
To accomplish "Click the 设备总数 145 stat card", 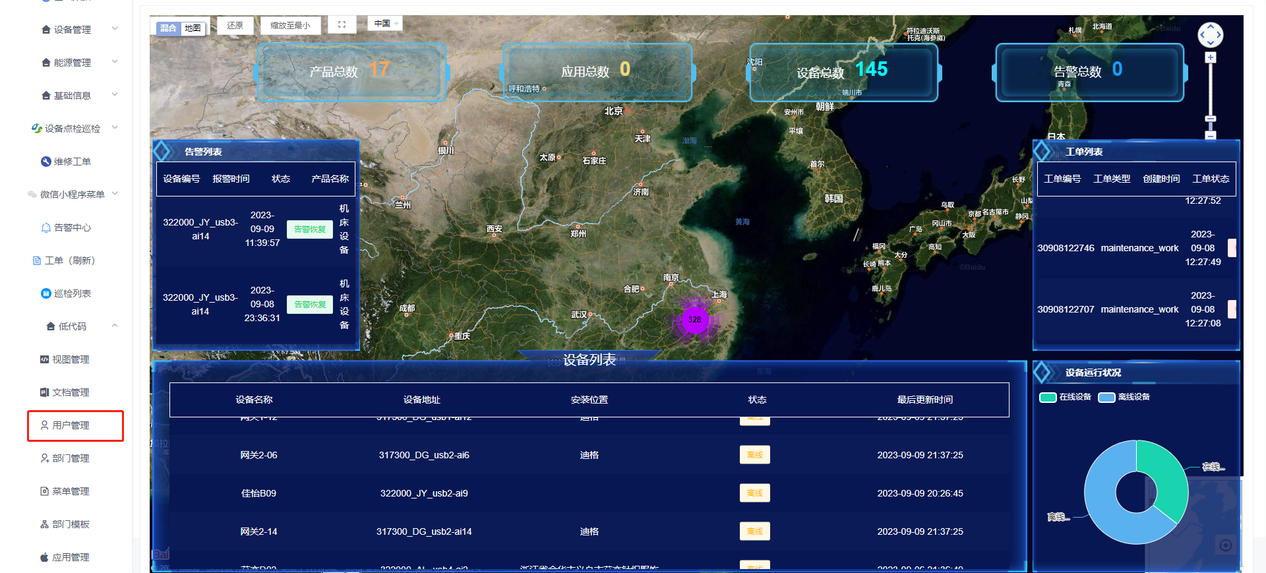I will (x=844, y=72).
